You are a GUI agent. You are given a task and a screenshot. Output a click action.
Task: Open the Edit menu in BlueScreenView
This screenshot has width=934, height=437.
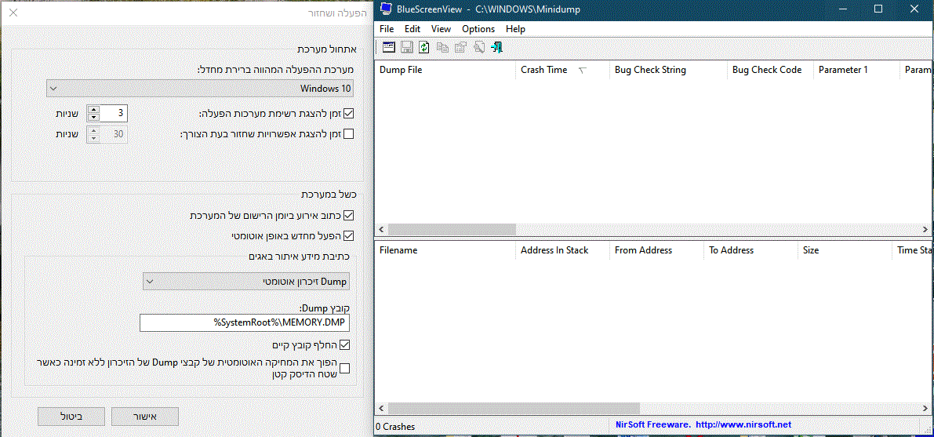412,28
